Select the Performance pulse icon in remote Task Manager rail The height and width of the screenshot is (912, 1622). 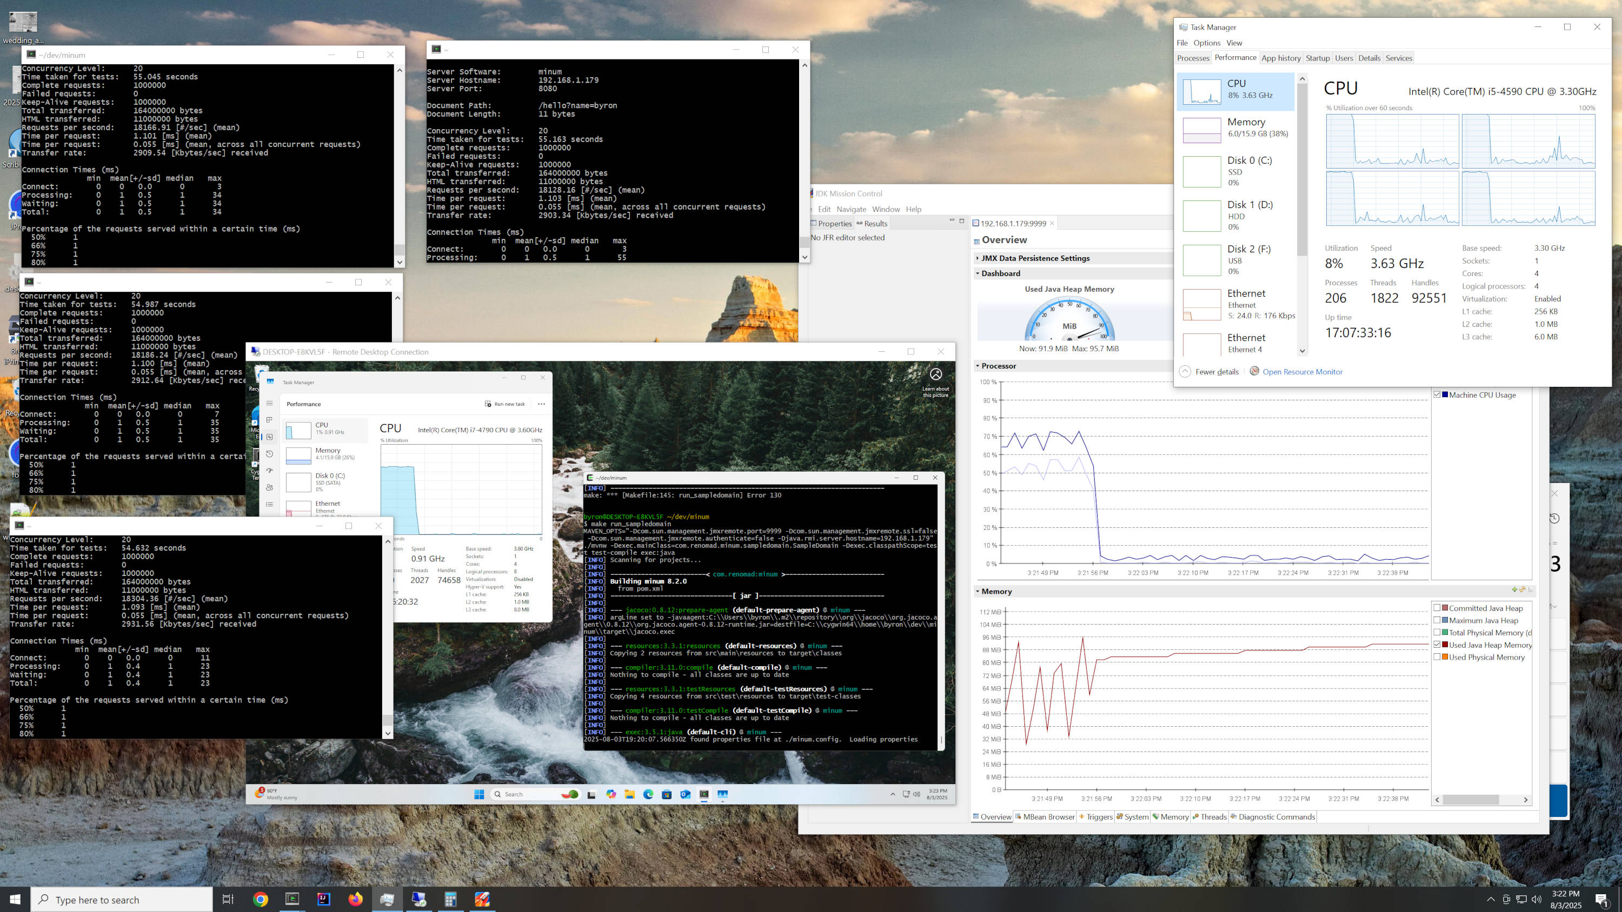point(269,437)
